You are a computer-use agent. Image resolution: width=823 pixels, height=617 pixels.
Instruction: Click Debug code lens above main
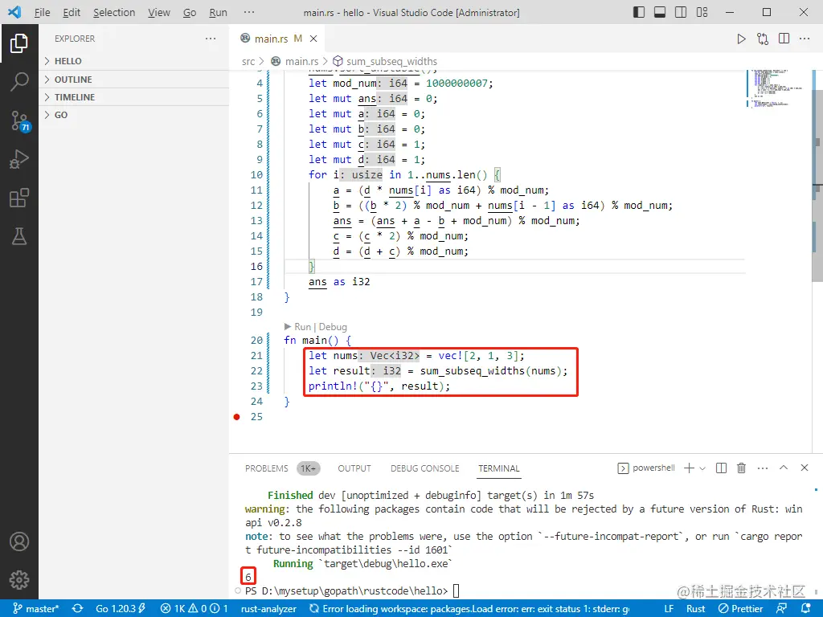click(333, 327)
